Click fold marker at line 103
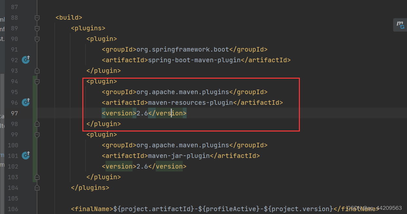This screenshot has height=214, width=407. (x=37, y=177)
